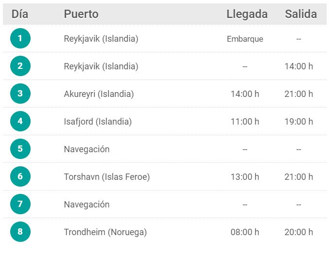Select Isafjord 19:00 h departure time
The height and width of the screenshot is (254, 333).
pyautogui.click(x=299, y=122)
